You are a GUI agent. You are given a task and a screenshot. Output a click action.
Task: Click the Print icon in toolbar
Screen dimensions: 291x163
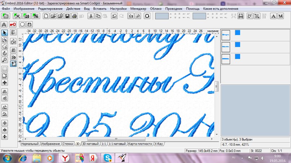(74, 16)
